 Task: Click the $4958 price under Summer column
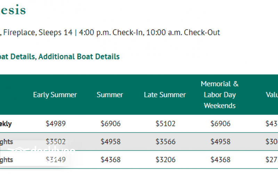[x=111, y=142]
